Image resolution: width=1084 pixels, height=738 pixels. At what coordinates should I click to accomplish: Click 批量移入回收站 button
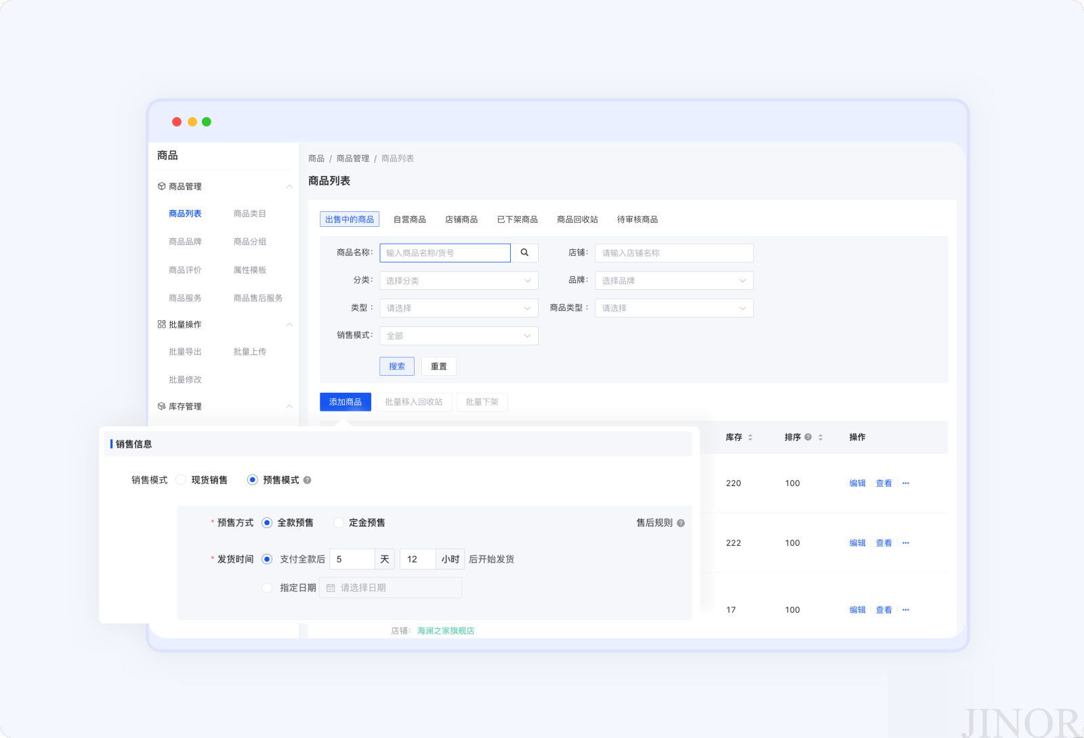[414, 402]
